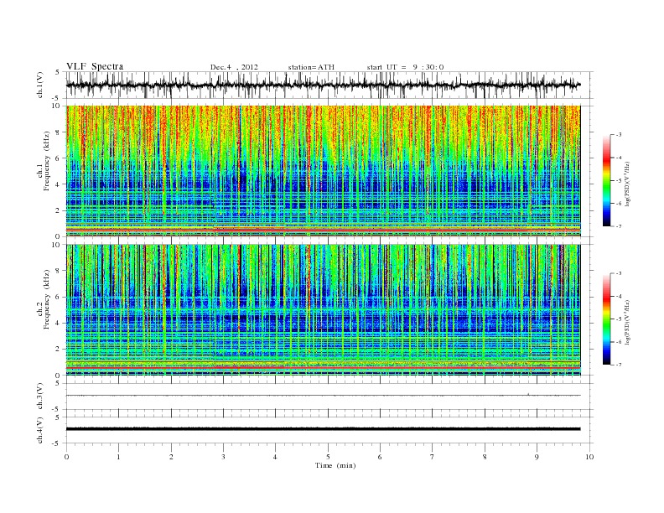Viewport: 664px width, 513px height.
Task: Click the 'station=ATH' label
Action: [x=311, y=67]
